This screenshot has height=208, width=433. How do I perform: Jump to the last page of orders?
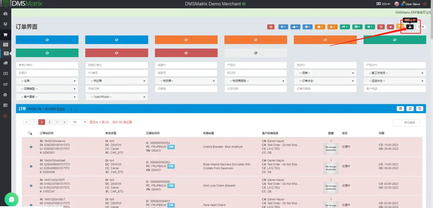[x=65, y=122]
